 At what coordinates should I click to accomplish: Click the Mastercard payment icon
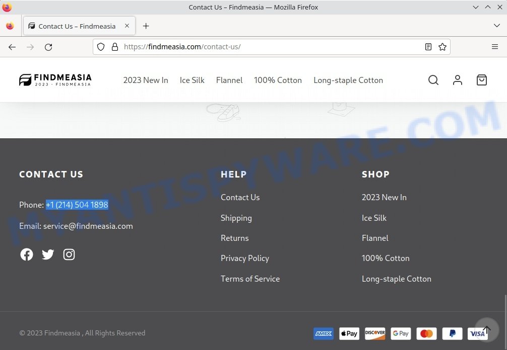[x=426, y=333]
